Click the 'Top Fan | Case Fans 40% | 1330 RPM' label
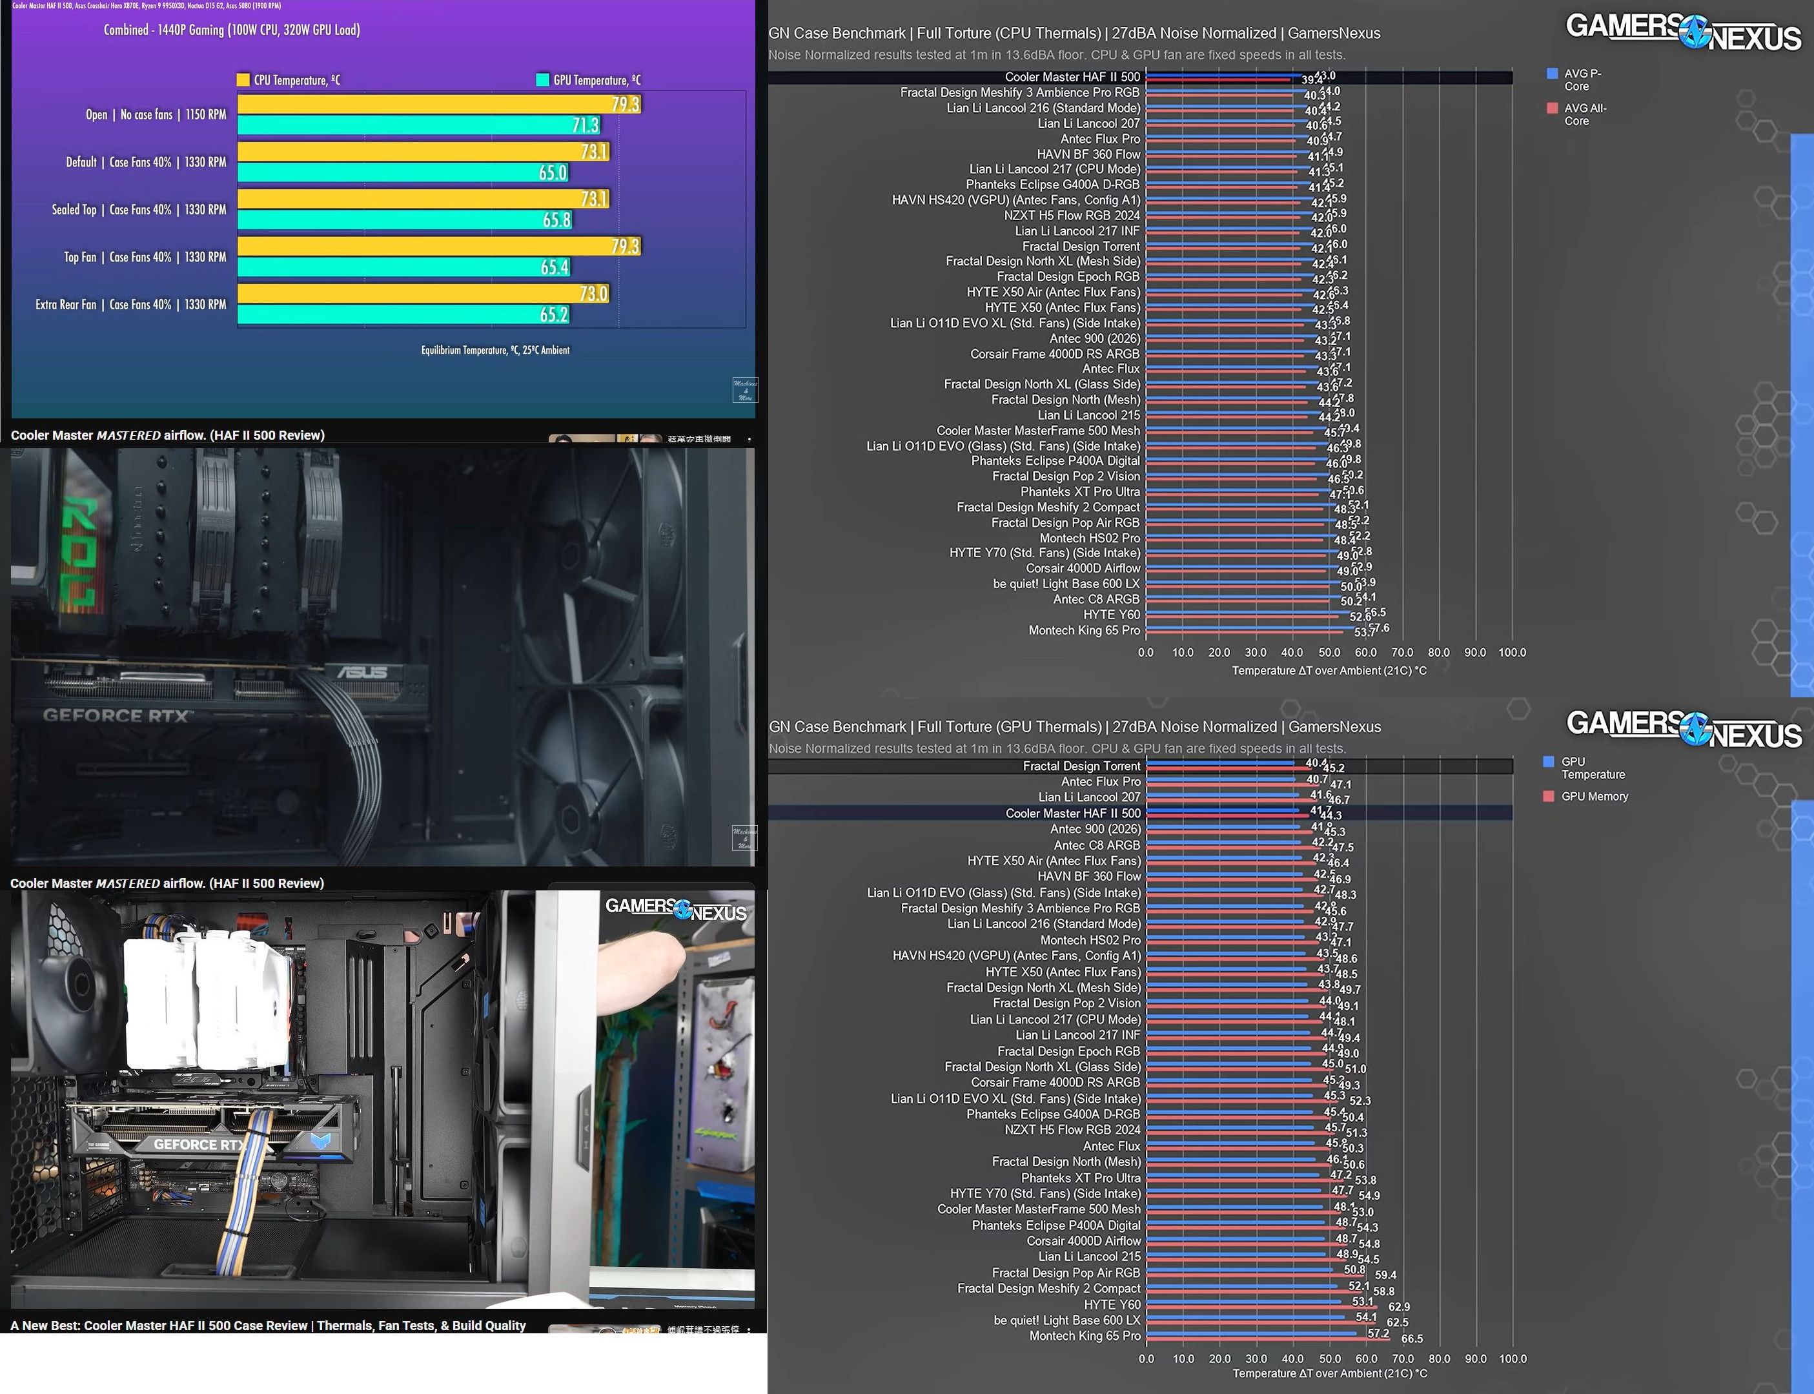 (145, 257)
